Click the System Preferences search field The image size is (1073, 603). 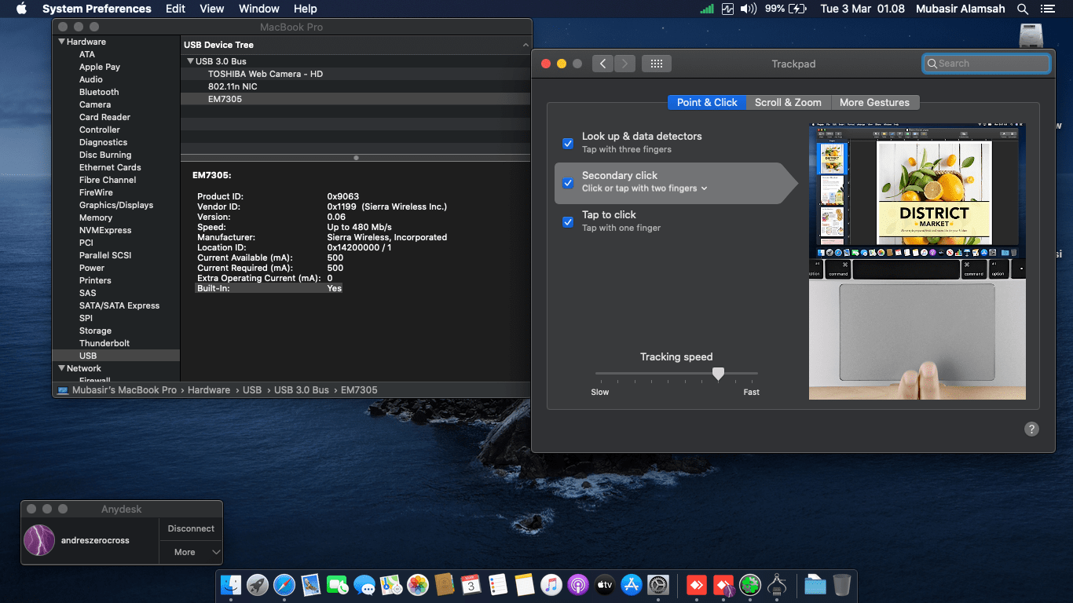tap(987, 64)
